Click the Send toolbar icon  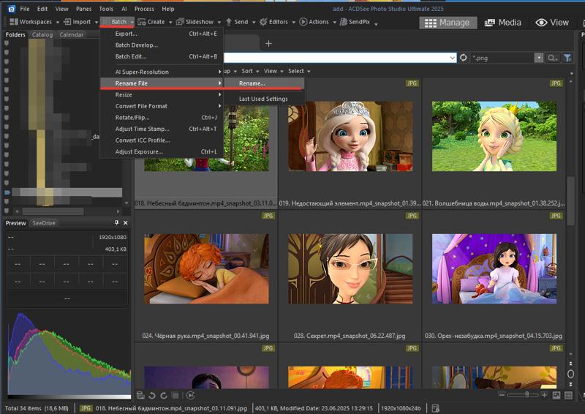pyautogui.click(x=229, y=22)
